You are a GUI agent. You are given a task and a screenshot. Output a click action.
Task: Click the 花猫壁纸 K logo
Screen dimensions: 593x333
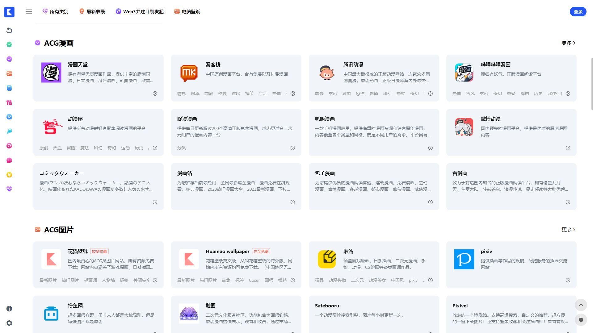pyautogui.click(x=51, y=259)
